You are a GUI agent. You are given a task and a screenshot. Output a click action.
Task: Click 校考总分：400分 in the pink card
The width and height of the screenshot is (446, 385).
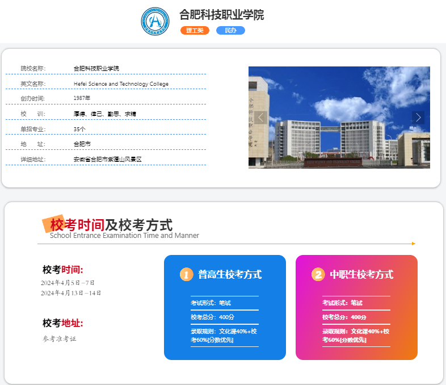tap(344, 317)
